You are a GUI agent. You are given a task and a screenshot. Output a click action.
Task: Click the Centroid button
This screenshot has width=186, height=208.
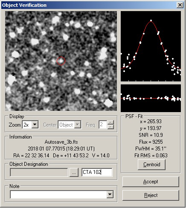pyautogui.click(x=151, y=165)
